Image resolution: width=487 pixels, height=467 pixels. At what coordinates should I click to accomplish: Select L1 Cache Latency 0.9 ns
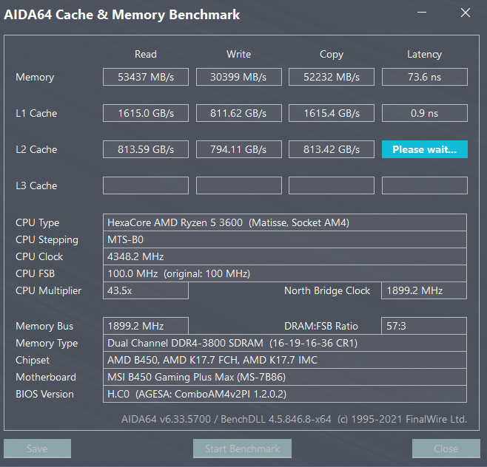click(425, 113)
